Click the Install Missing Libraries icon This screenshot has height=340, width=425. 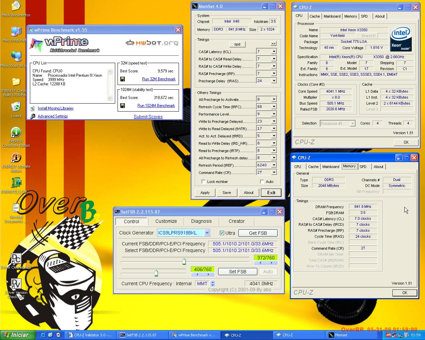coord(32,108)
